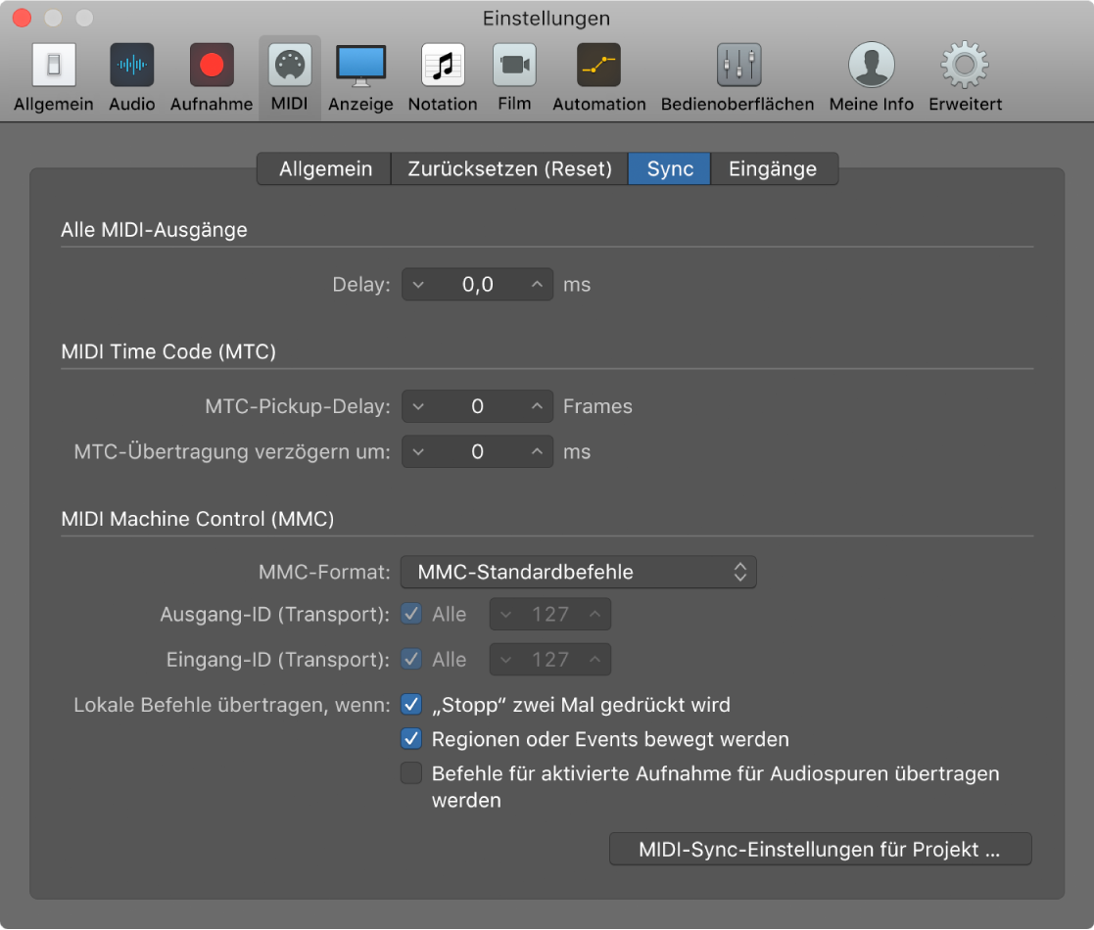Open the Film settings pane

[514, 76]
